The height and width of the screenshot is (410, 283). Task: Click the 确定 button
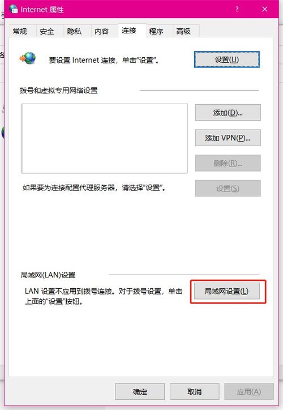click(x=140, y=391)
